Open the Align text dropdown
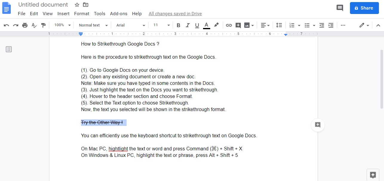 pyautogui.click(x=265, y=25)
